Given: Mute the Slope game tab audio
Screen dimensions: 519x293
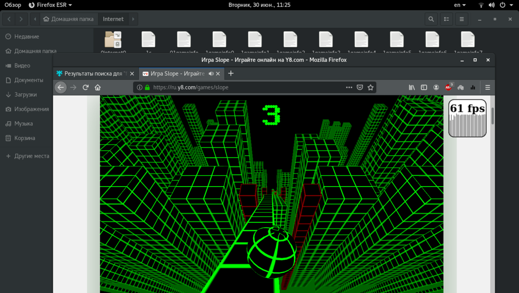Looking at the screenshot, I should (x=211, y=74).
